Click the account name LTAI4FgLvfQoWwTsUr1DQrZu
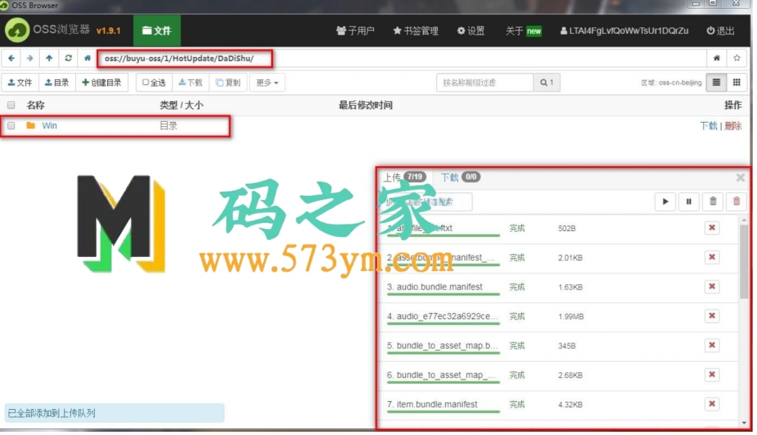Image resolution: width=757 pixels, height=435 pixels. [x=624, y=31]
